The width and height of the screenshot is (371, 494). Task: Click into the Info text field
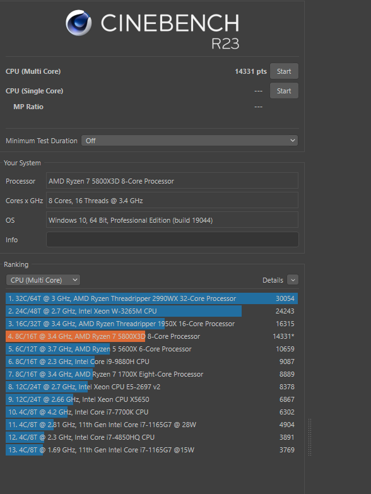tap(172, 240)
